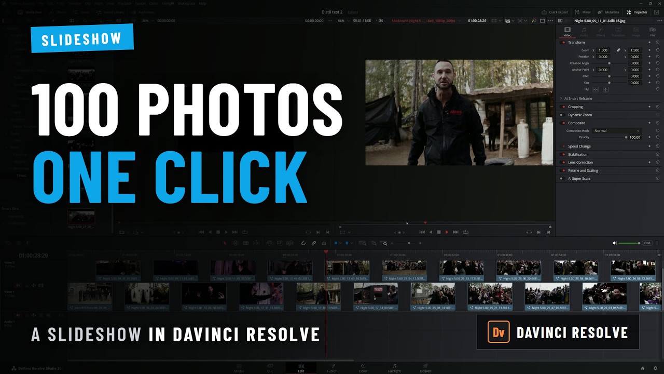The width and height of the screenshot is (664, 374).
Task: Toggle the timeline position lock icon
Action: [324, 243]
